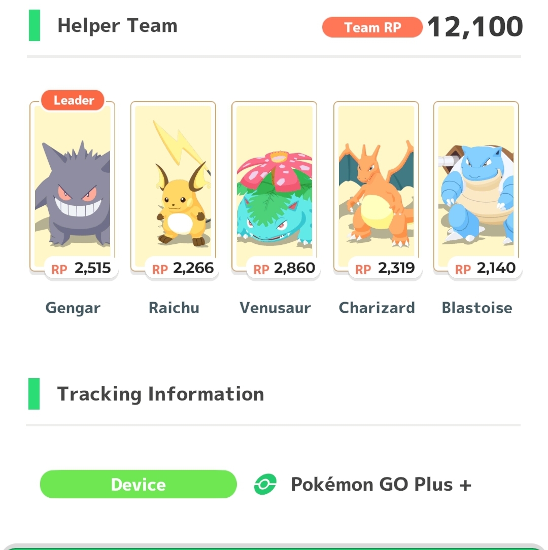
Task: Click the orange Leader badge
Action: point(73,100)
